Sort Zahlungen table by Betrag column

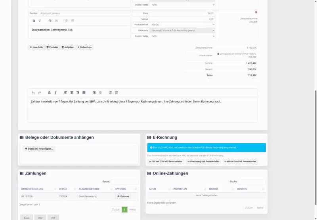coord(67,189)
